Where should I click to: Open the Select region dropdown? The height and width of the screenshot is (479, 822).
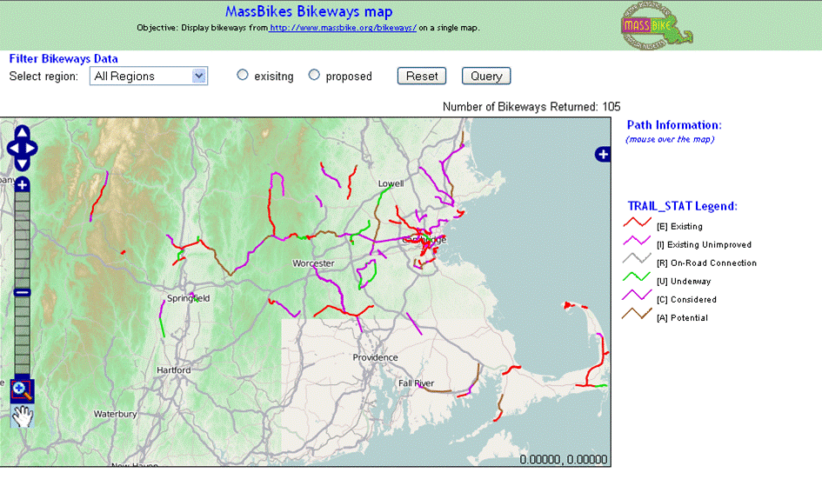pyautogui.click(x=149, y=76)
